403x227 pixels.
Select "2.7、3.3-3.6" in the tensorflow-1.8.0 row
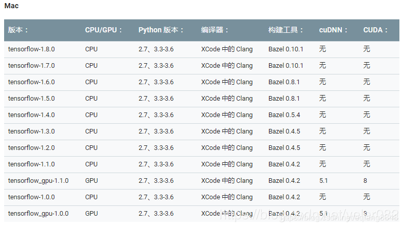pos(156,49)
